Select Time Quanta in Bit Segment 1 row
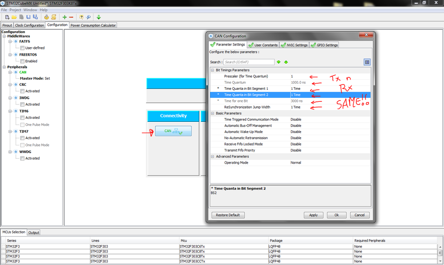Viewport: 444px width, 265px height. [x=290, y=88]
